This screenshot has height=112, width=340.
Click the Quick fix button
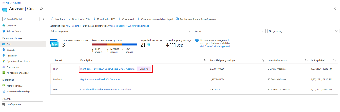(144, 69)
